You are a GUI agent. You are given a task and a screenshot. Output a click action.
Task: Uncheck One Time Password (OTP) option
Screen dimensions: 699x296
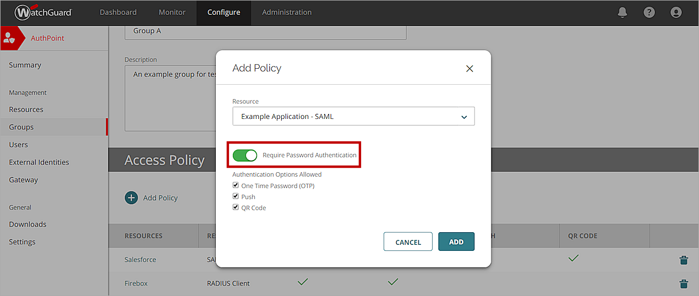pos(236,186)
